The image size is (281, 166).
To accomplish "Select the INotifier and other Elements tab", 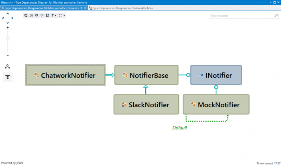I will coord(42,8).
